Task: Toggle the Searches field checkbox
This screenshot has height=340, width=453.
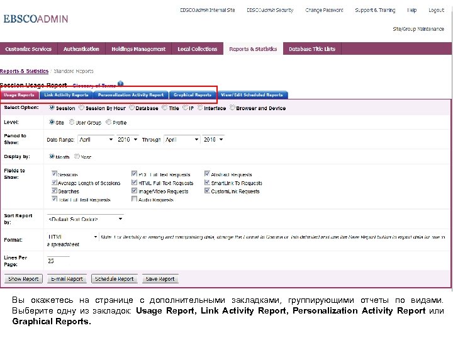Action: coord(54,191)
